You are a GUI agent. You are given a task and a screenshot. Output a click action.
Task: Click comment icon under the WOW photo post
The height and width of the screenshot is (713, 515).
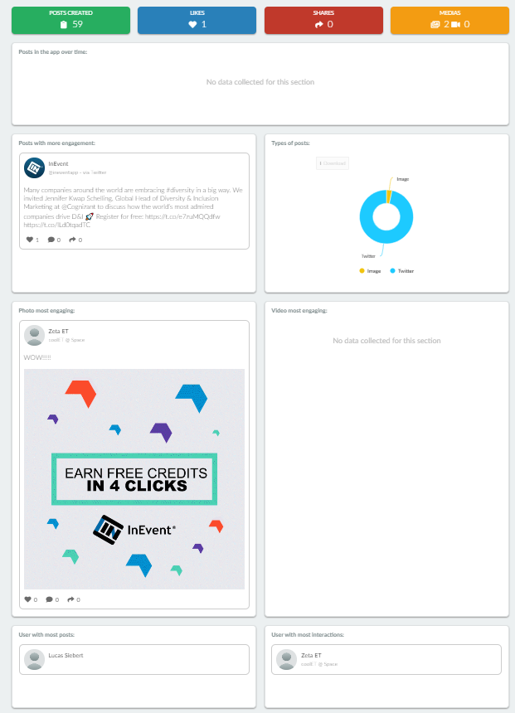pyautogui.click(x=49, y=599)
